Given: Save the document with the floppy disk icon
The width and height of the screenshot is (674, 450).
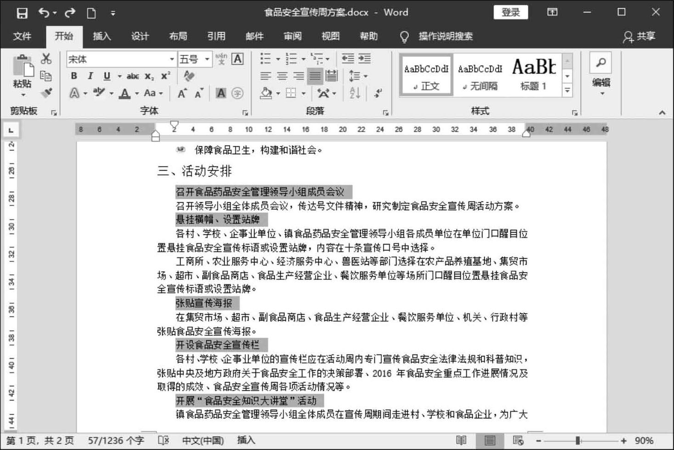Looking at the screenshot, I should tap(22, 13).
